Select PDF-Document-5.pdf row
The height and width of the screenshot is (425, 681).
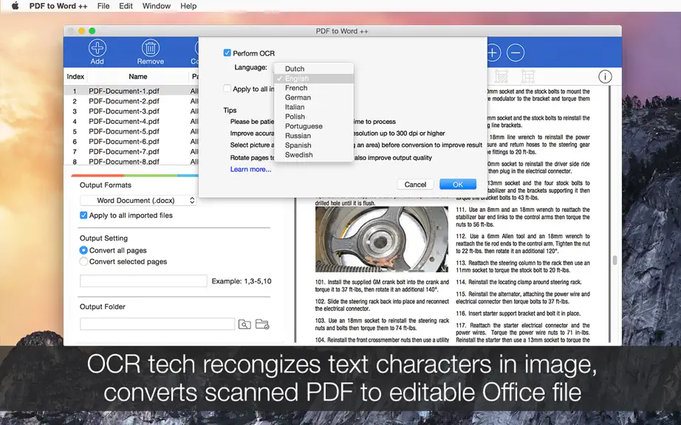tap(131, 131)
